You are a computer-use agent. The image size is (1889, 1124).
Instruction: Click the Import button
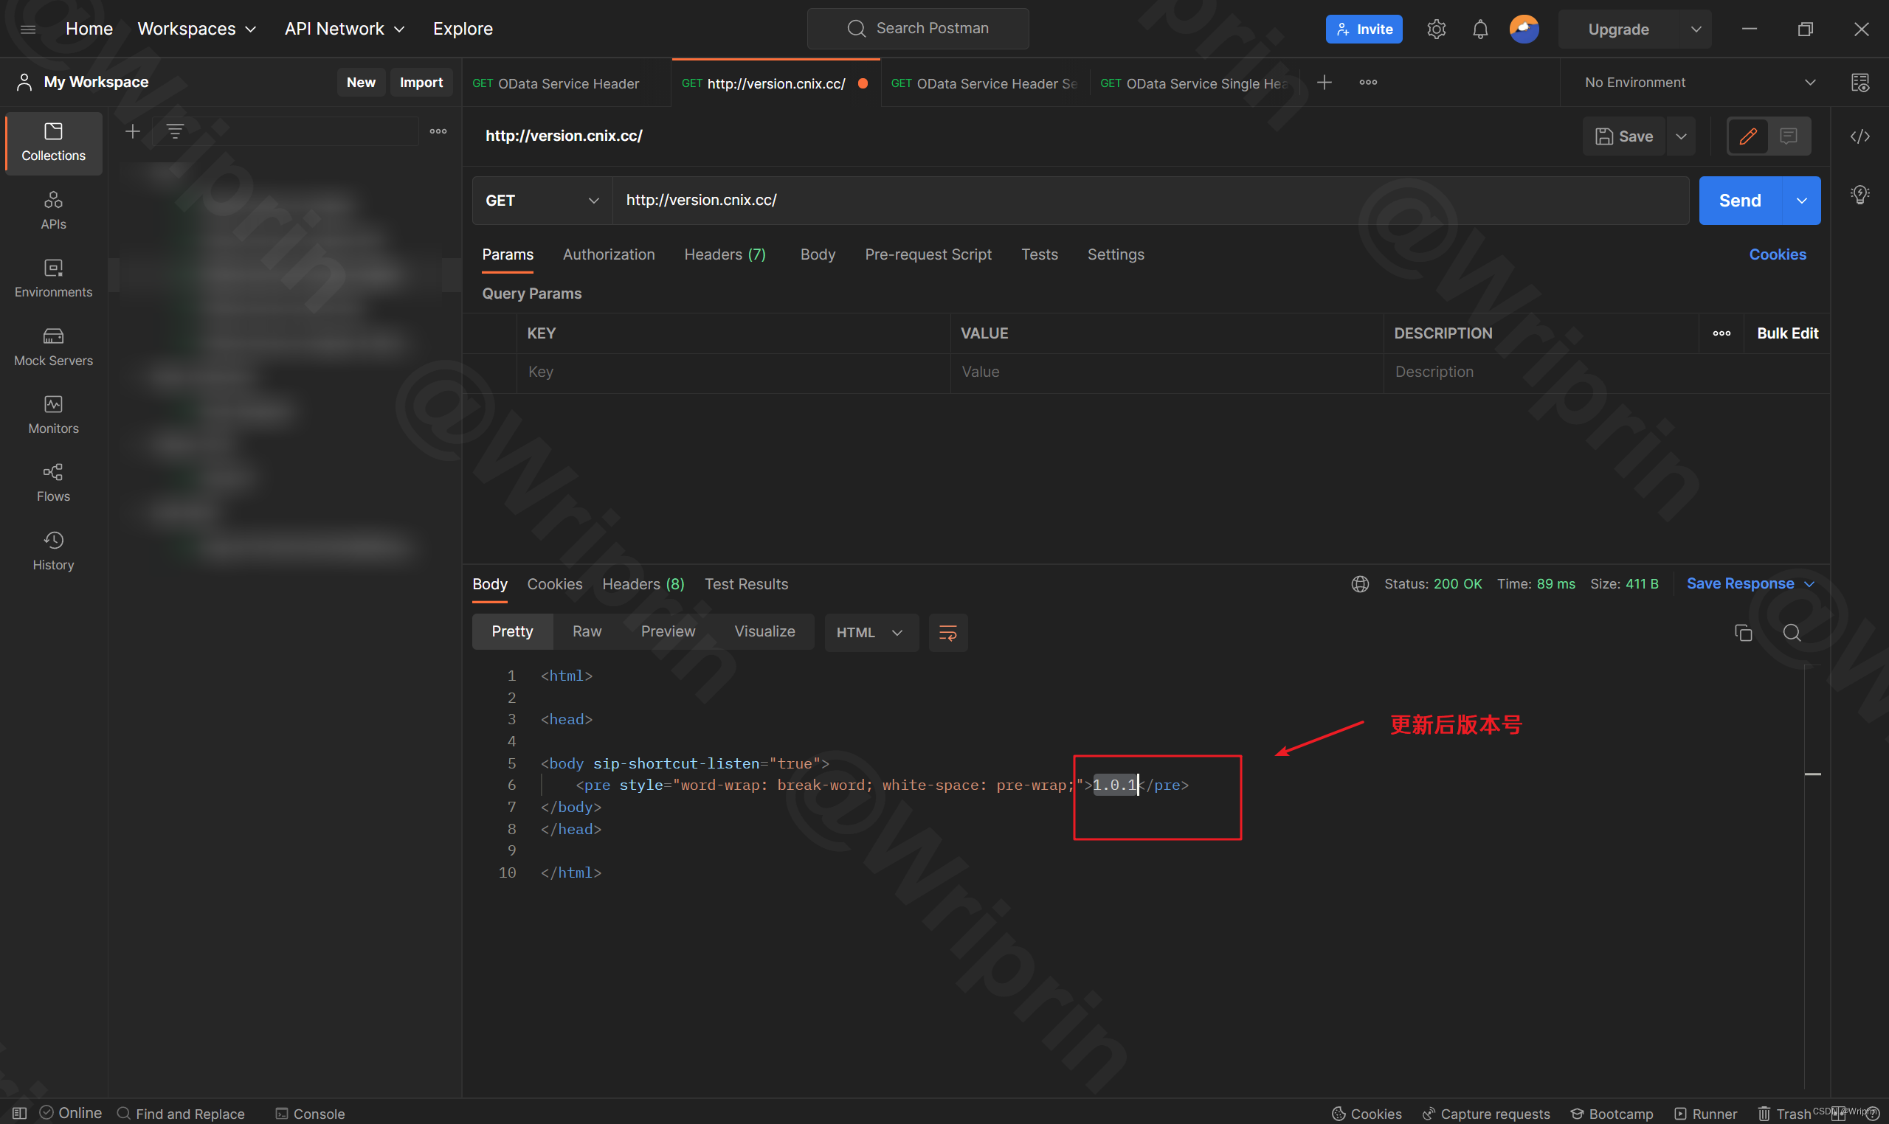[421, 82]
